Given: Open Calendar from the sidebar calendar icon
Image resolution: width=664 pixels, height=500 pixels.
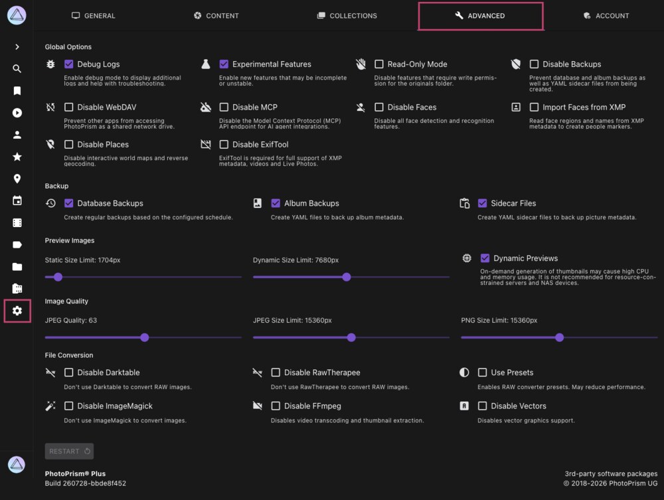Looking at the screenshot, I should [x=17, y=201].
